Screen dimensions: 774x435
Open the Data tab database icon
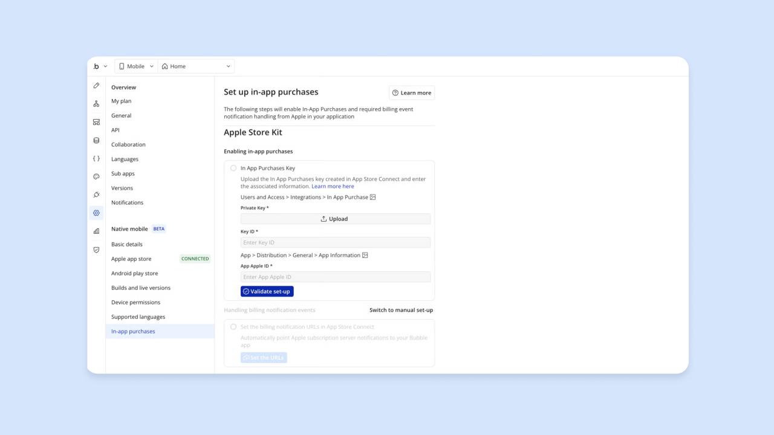(96, 140)
